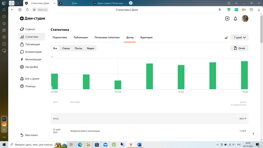Open the battery saver icon in toolbar

(x=244, y=10)
